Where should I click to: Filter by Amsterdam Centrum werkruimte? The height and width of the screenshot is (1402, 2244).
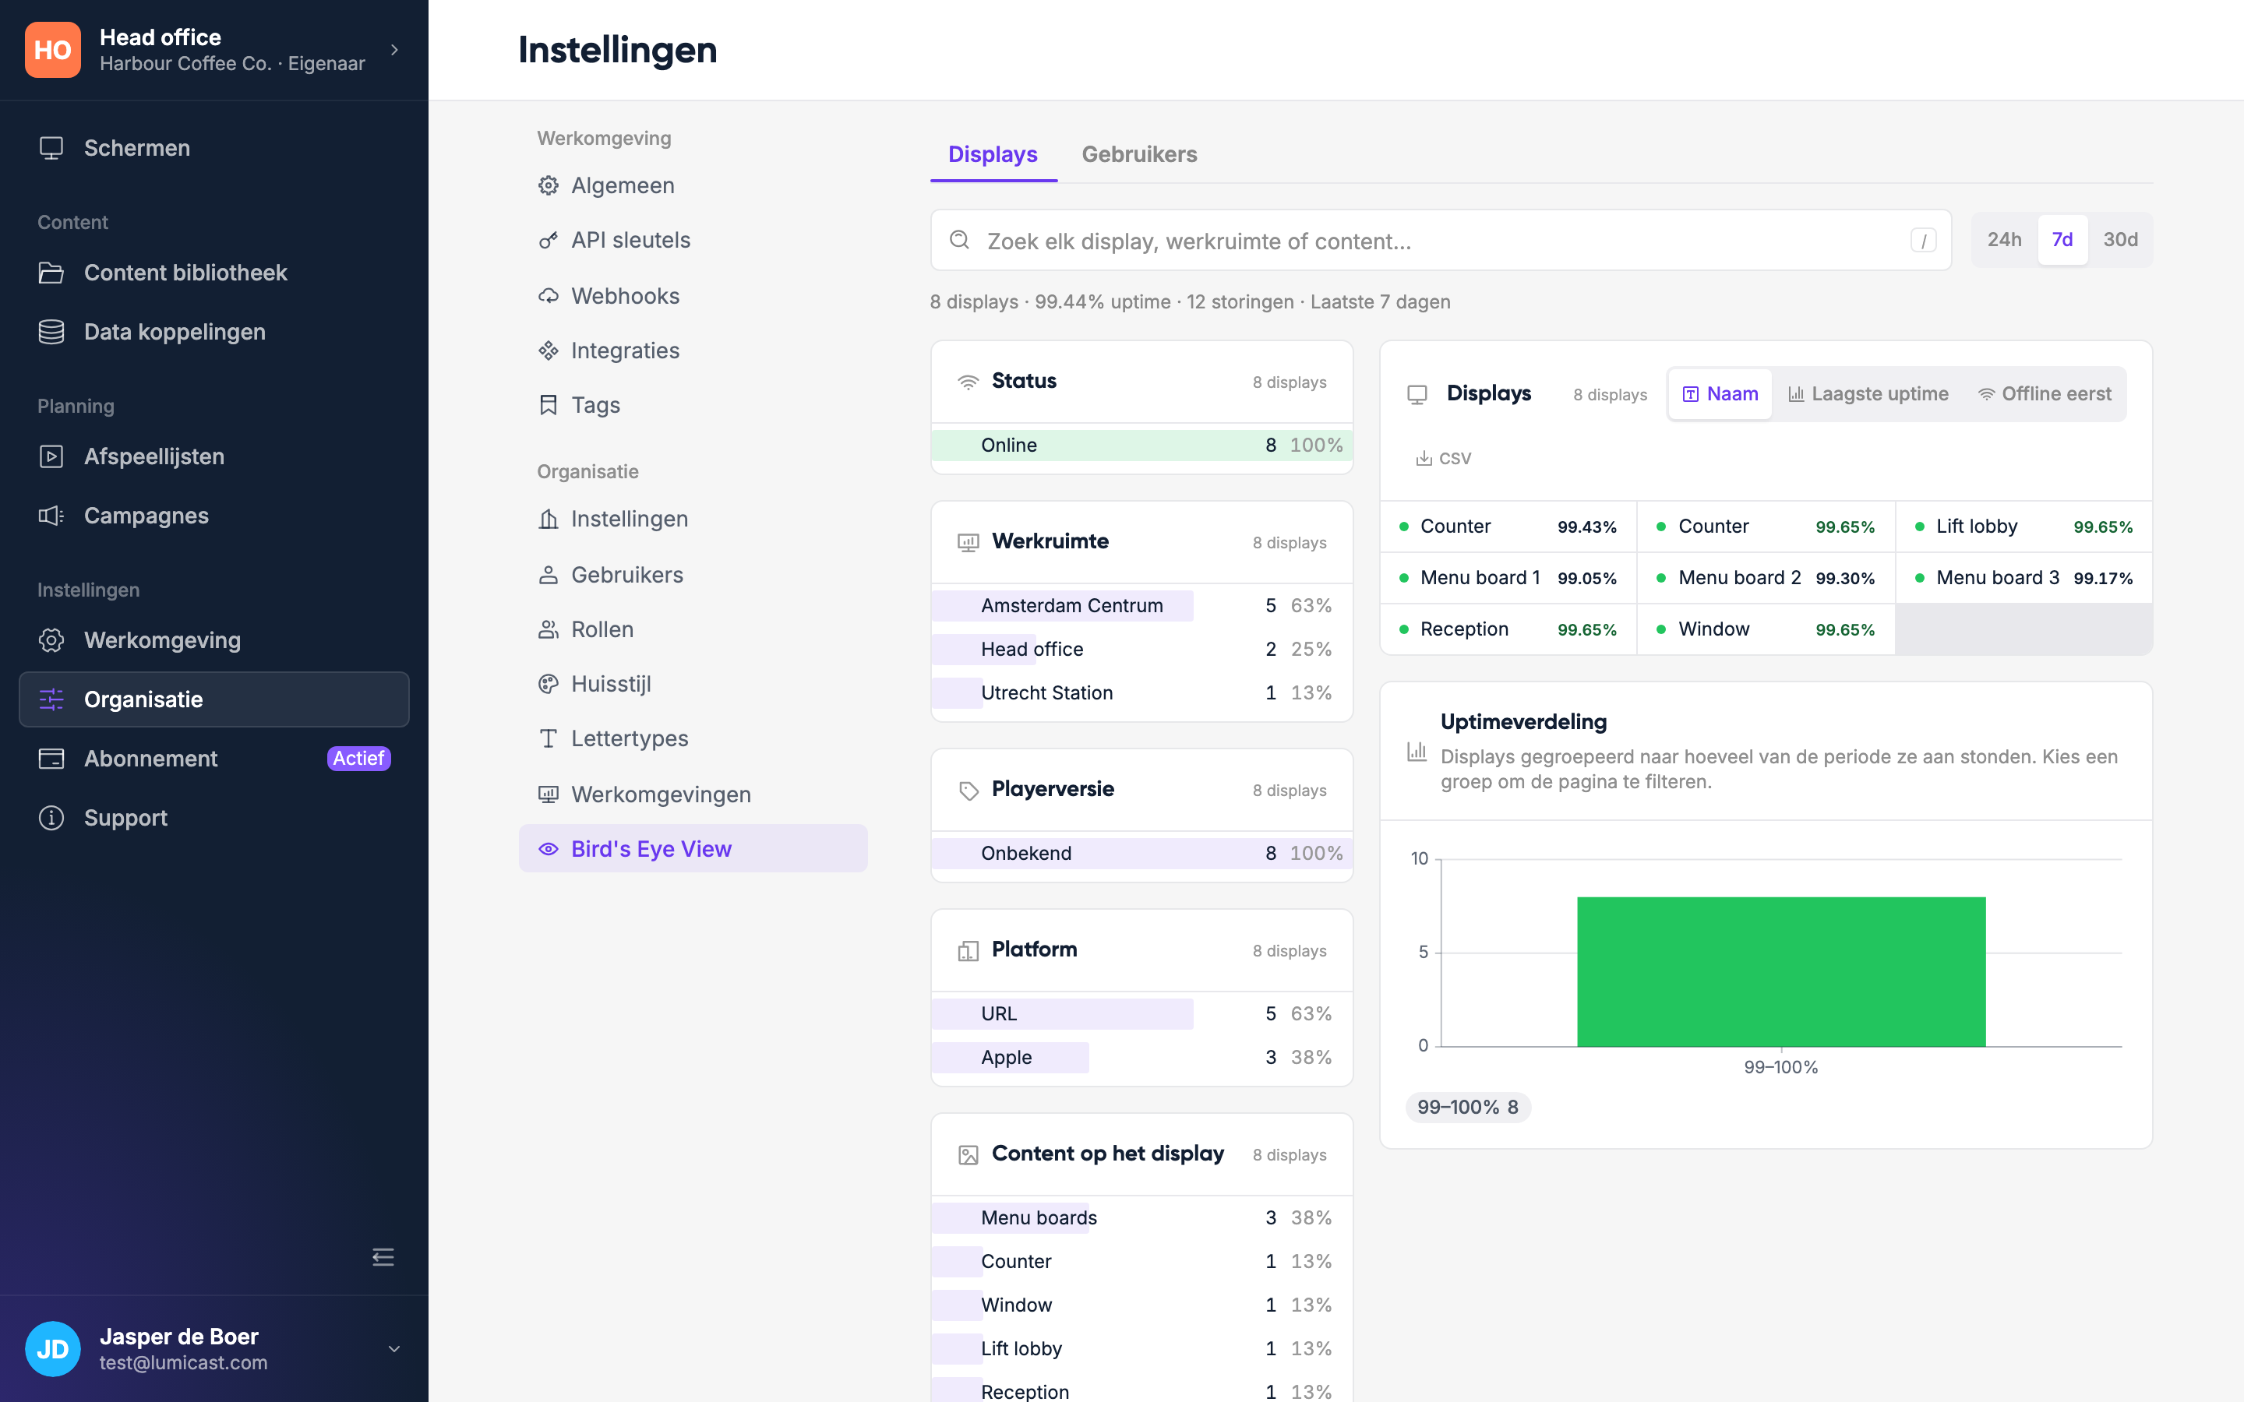[x=1141, y=605]
